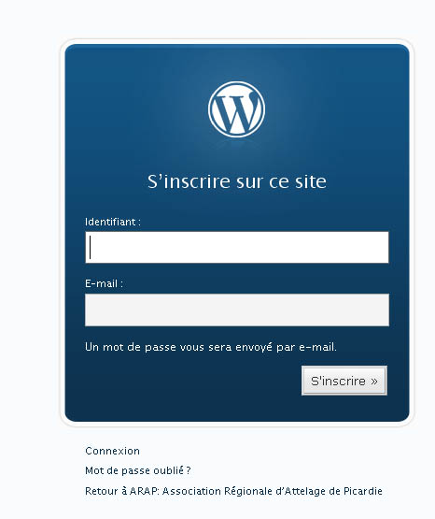Click the » chevron on the S'inscrire button
The image size is (435, 519).
point(374,382)
